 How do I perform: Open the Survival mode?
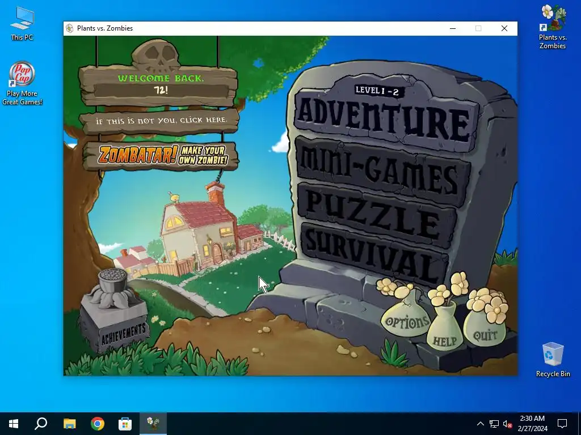click(374, 255)
